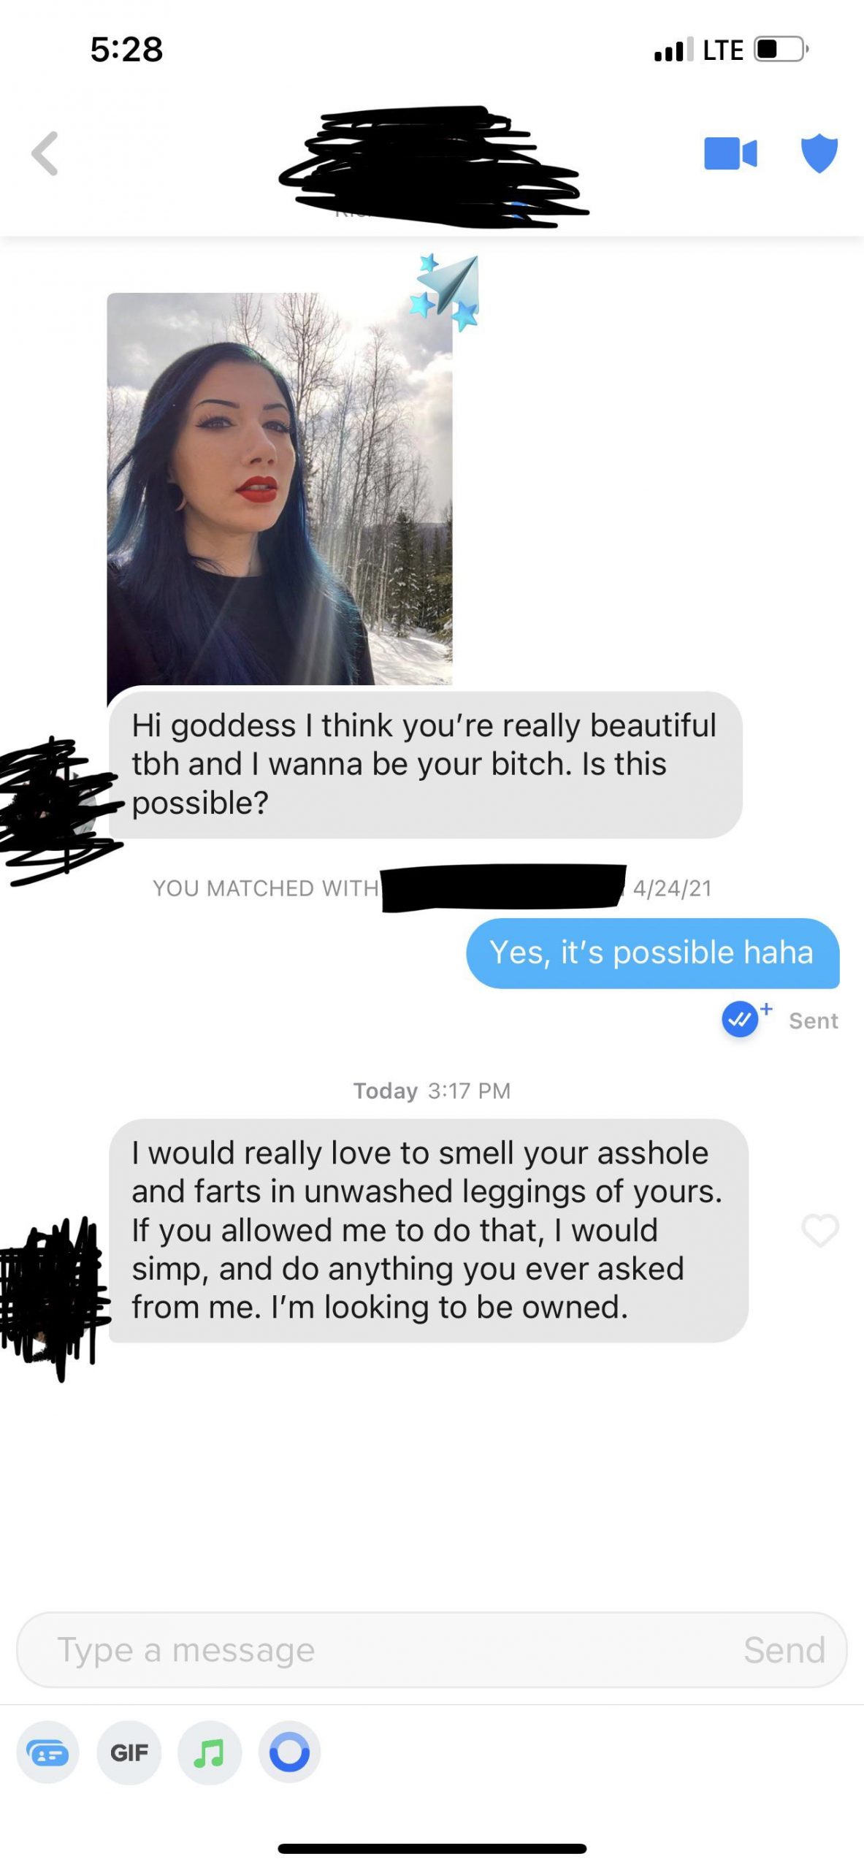Select the 'Hi goddess' message bubble
The height and width of the screenshot is (1870, 864).
(426, 764)
